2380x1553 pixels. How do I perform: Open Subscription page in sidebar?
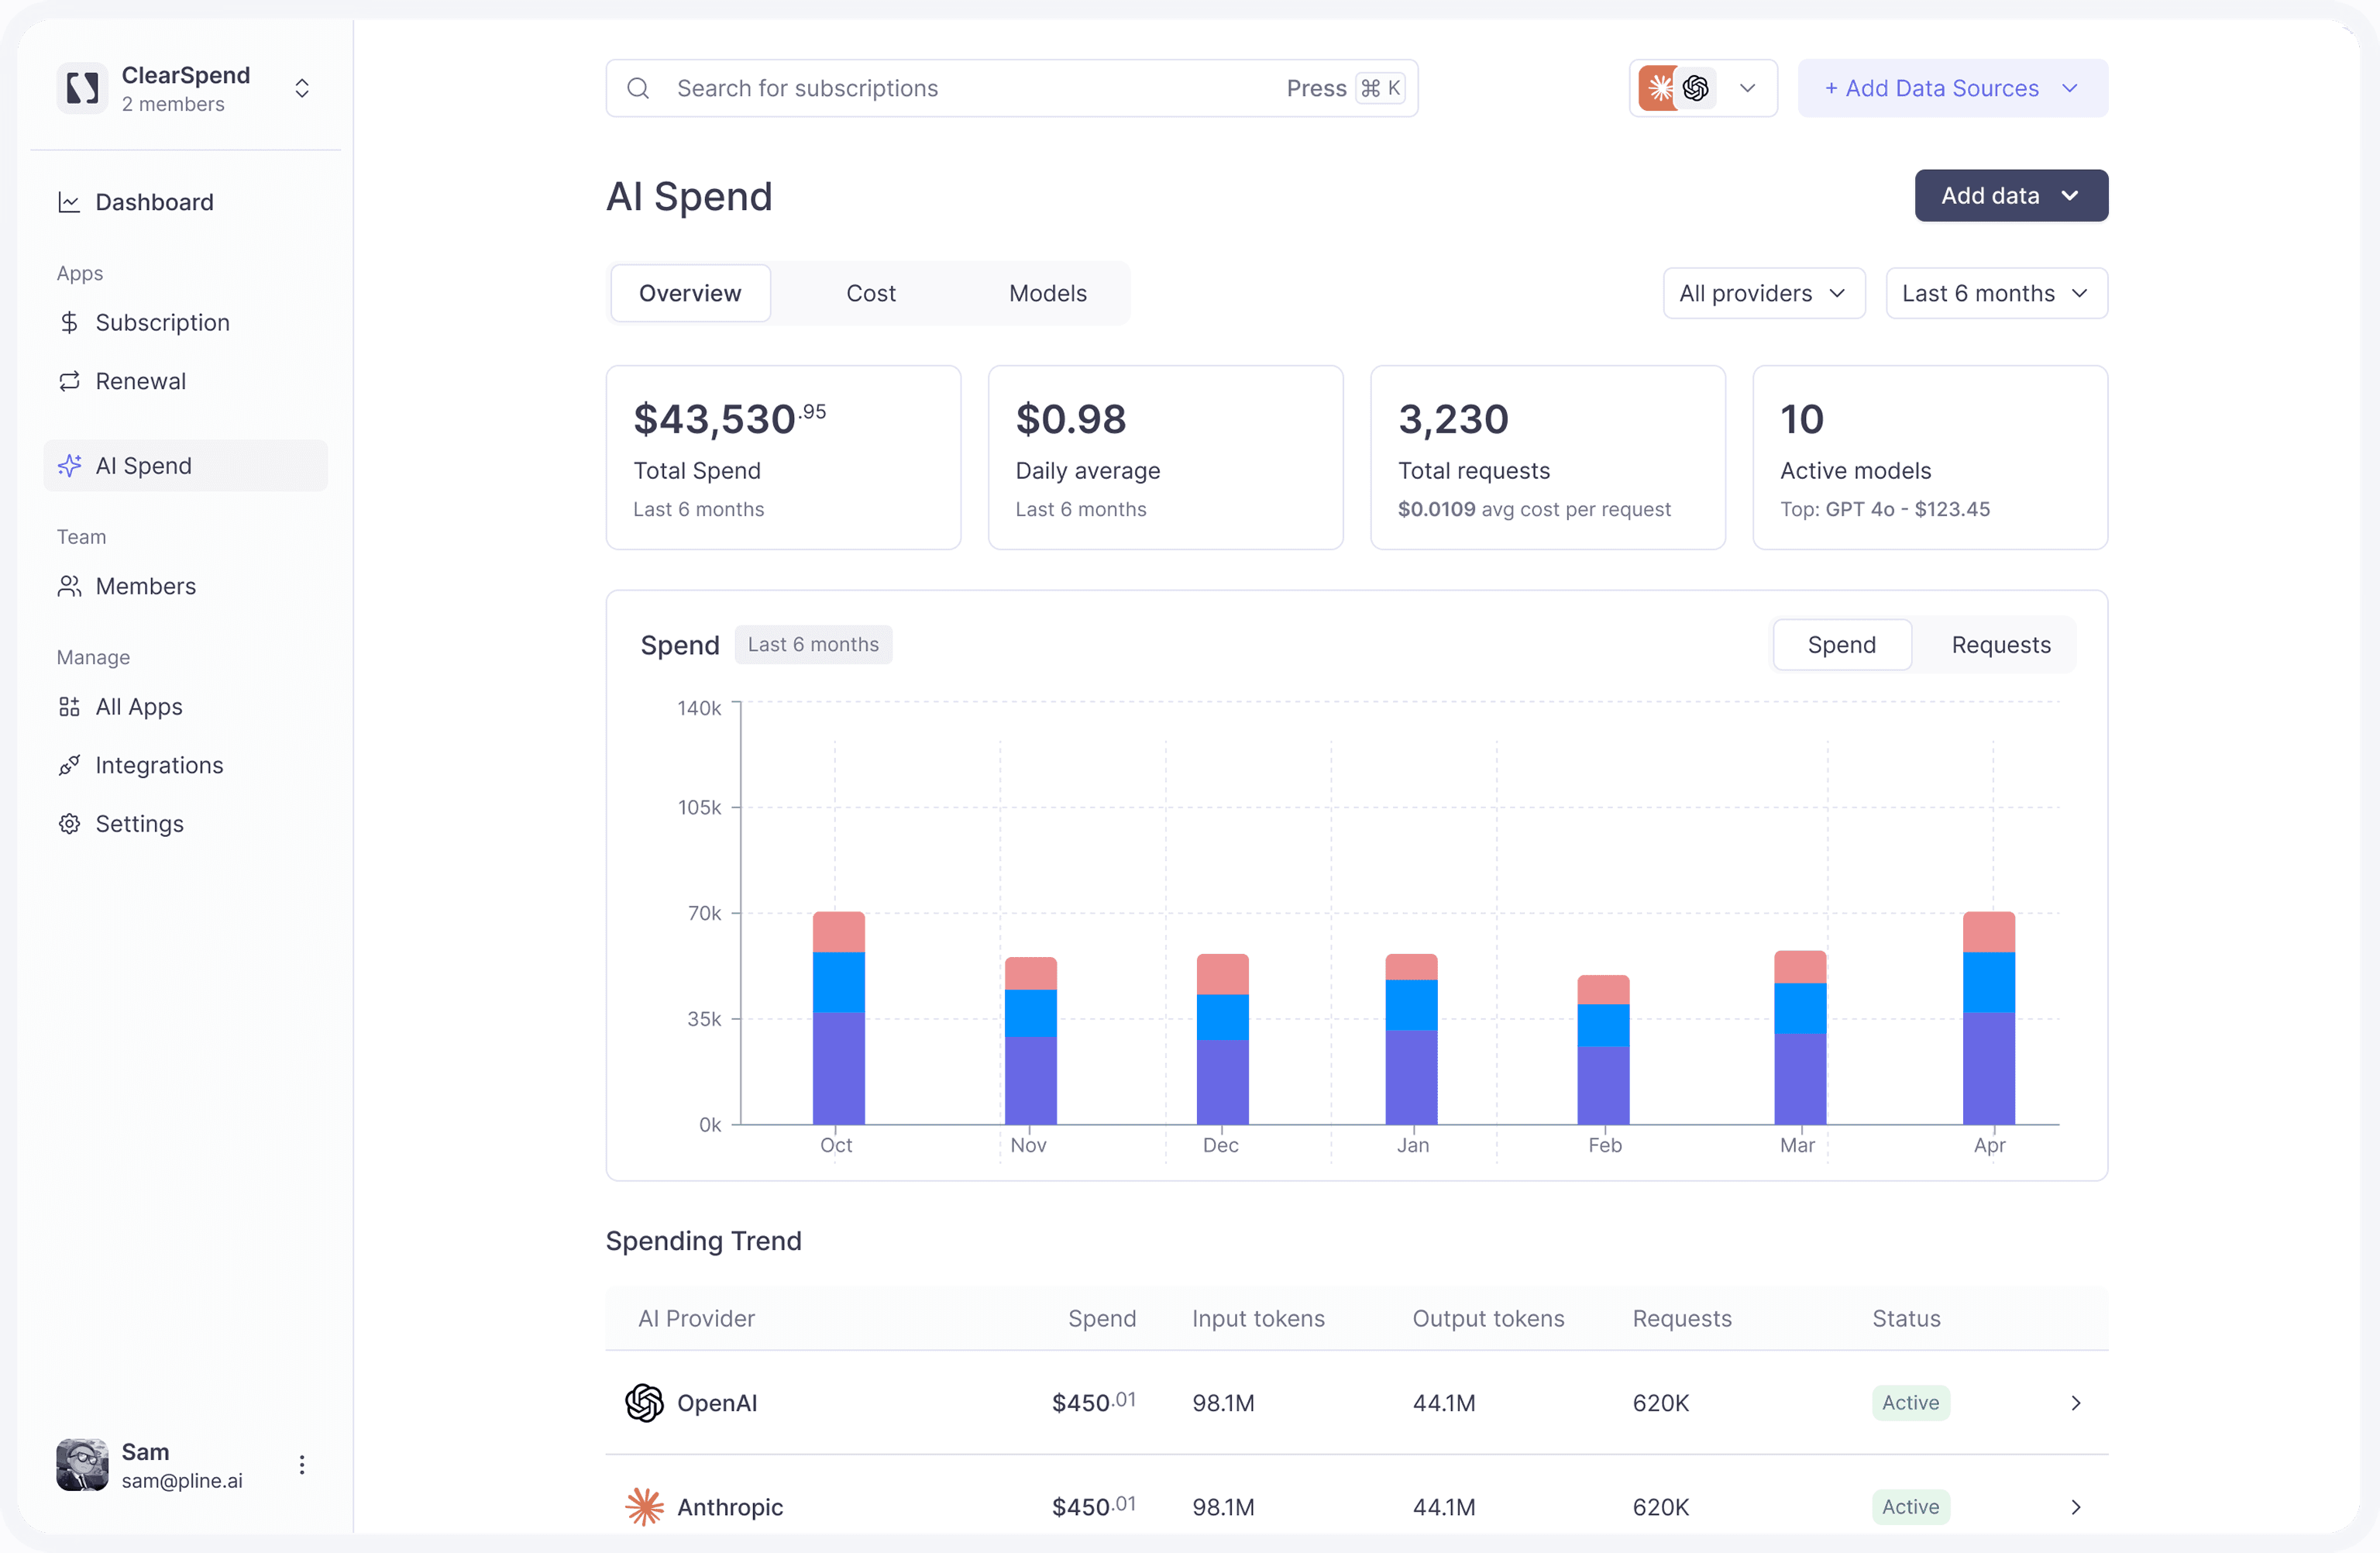click(x=185, y=322)
